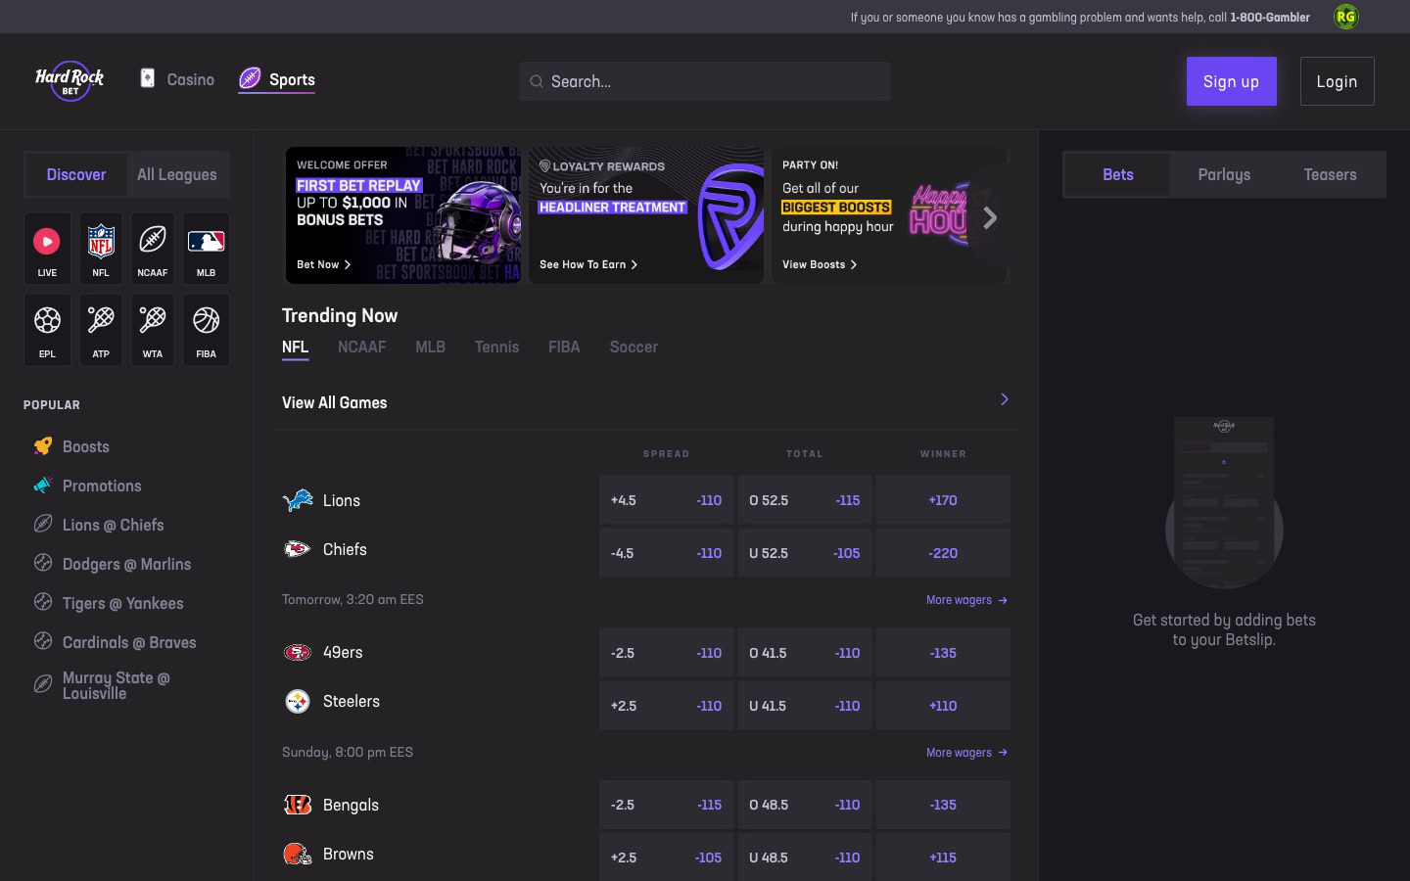Select Bengals -2.5 spread at -115

pyautogui.click(x=666, y=805)
